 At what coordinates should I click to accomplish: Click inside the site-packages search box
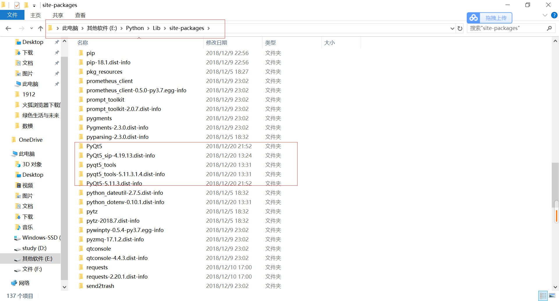[x=507, y=28]
